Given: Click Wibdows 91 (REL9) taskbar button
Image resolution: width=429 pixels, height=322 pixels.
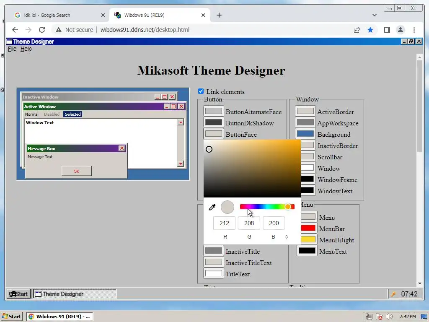Looking at the screenshot, I should click(x=60, y=317).
